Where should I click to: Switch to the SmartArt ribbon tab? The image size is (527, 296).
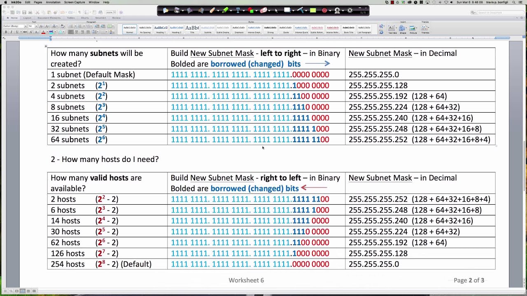[100, 18]
